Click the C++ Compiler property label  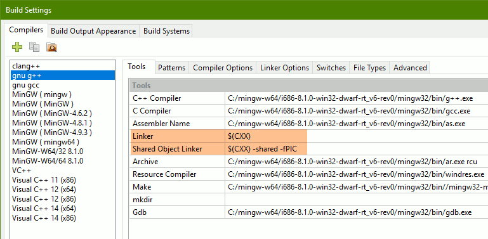click(157, 98)
